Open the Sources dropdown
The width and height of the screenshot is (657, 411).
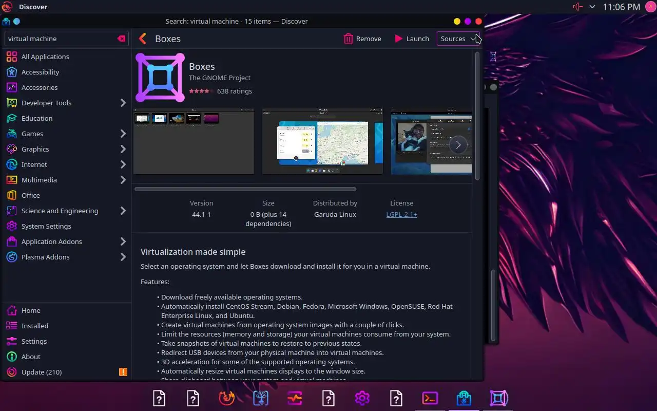(x=458, y=39)
